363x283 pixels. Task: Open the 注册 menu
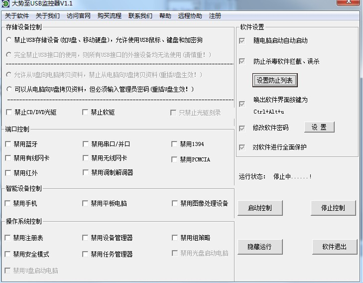(x=215, y=16)
